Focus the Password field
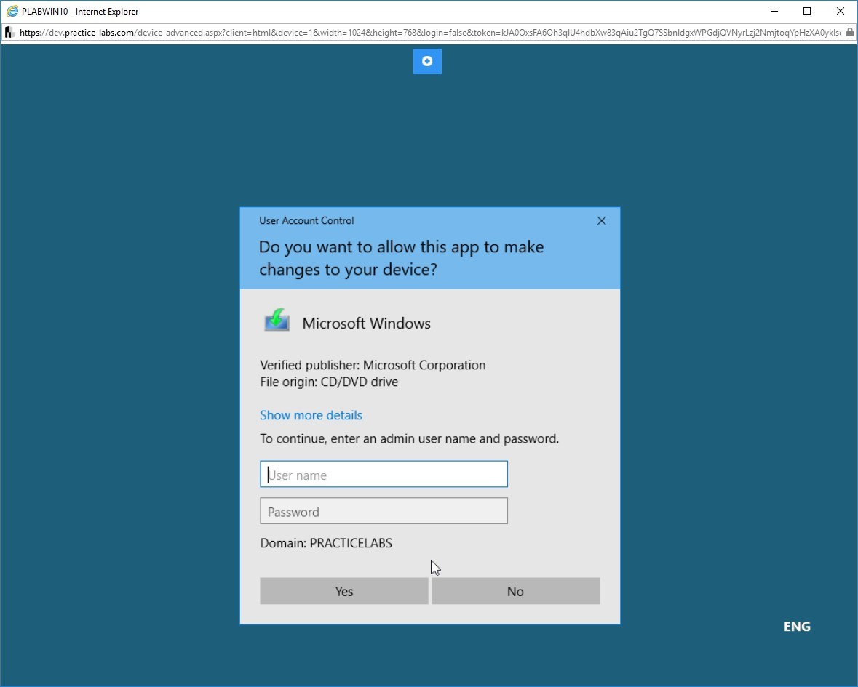The height and width of the screenshot is (687, 858). point(384,511)
